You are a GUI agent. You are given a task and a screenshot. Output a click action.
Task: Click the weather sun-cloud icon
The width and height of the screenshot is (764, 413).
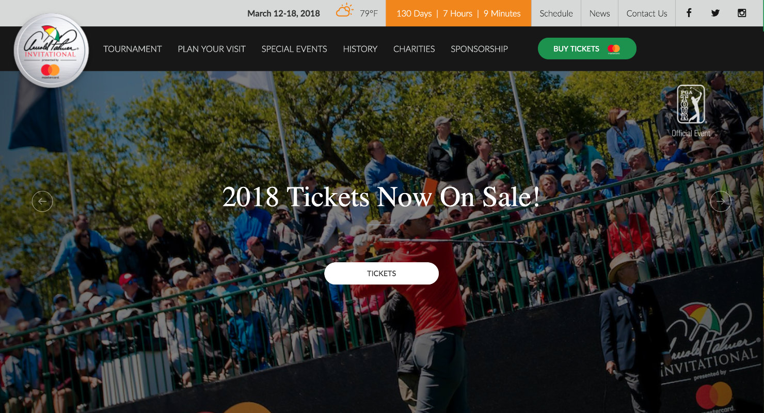tap(345, 11)
